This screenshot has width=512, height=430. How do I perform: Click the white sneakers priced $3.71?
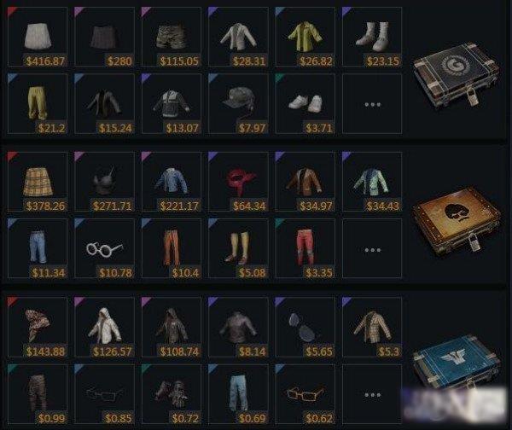[305, 103]
